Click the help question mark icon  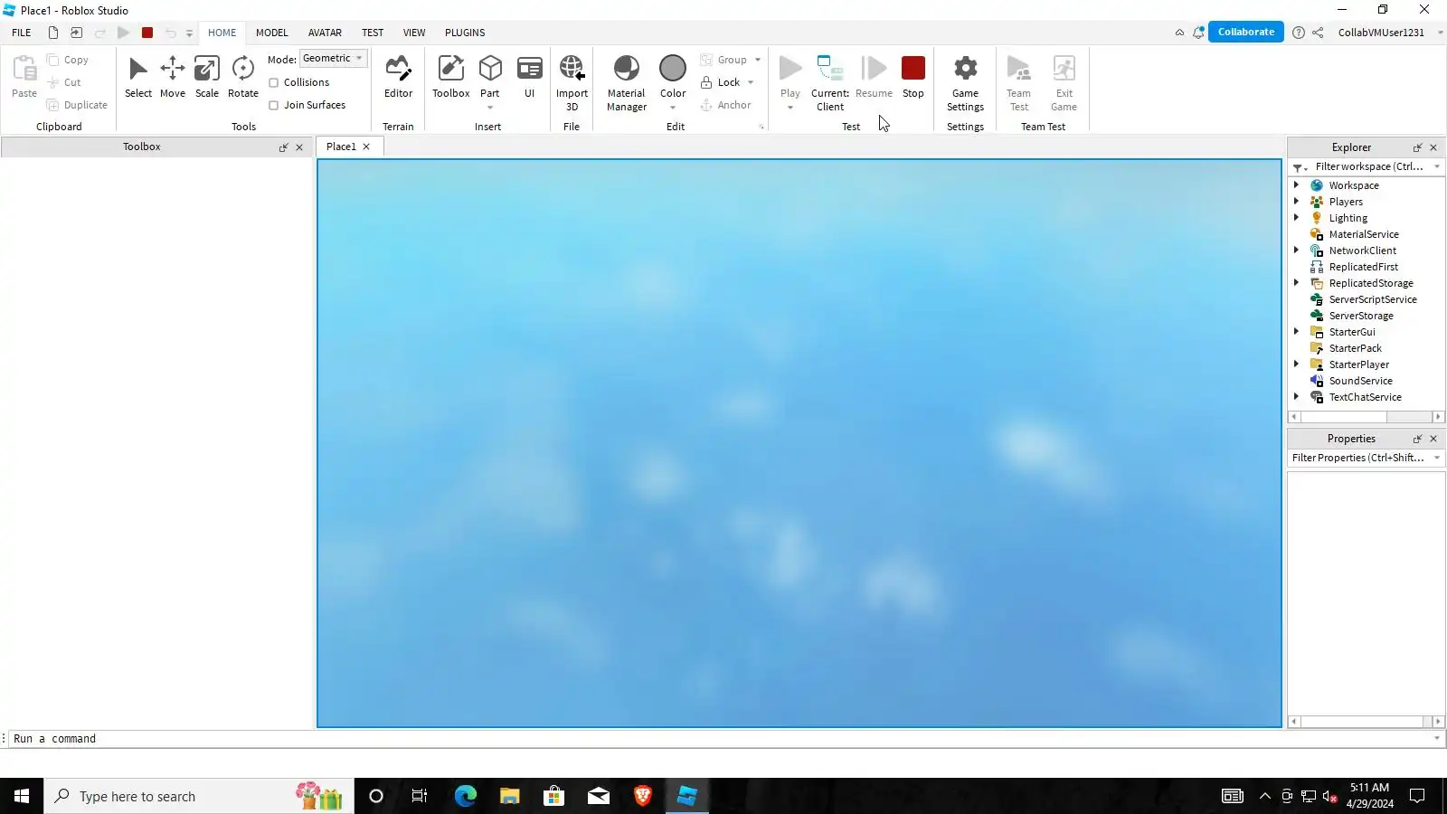(1299, 33)
